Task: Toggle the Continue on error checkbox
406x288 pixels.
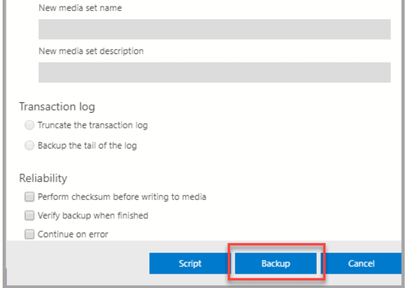Action: coord(29,235)
